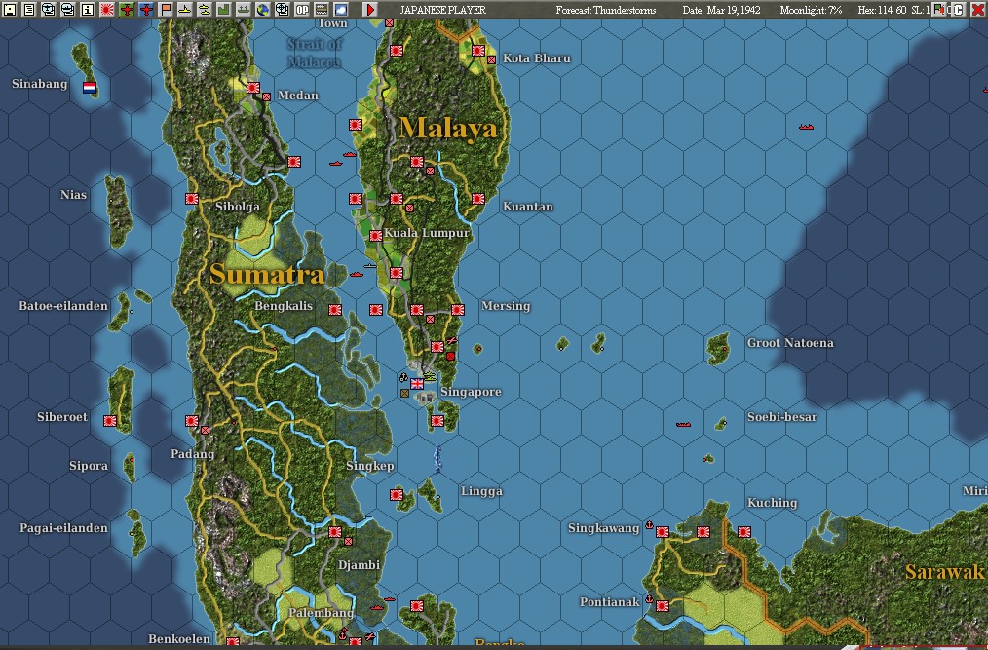Click the green ship silhouette toolbar icon

[x=244, y=10]
